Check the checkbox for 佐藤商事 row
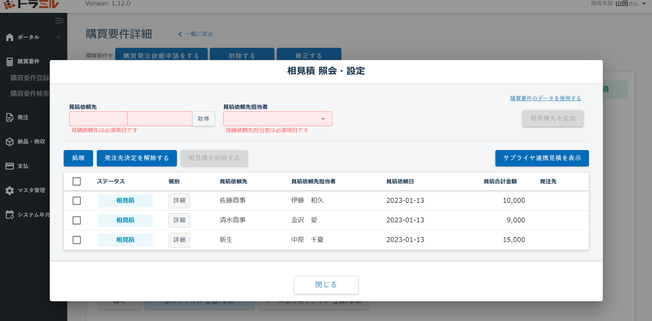Viewport: 652px width, 321px height. point(77,201)
